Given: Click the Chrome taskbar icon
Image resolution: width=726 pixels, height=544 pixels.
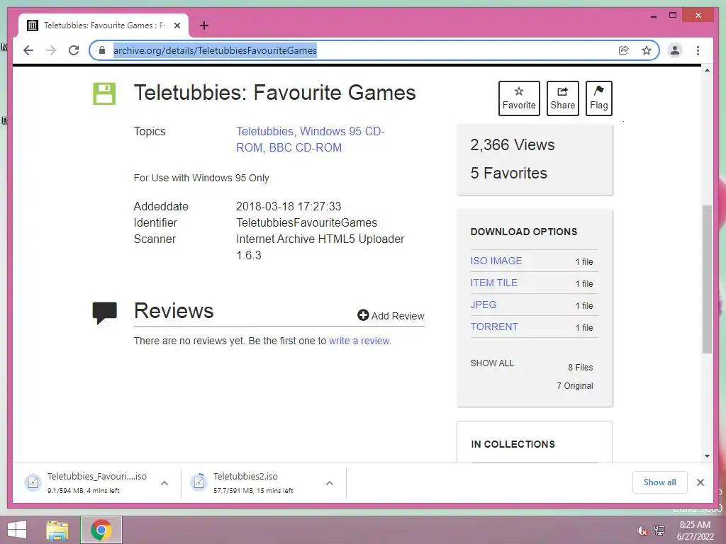Looking at the screenshot, I should point(101,530).
